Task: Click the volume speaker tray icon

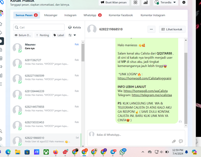Action: tap(161, 152)
